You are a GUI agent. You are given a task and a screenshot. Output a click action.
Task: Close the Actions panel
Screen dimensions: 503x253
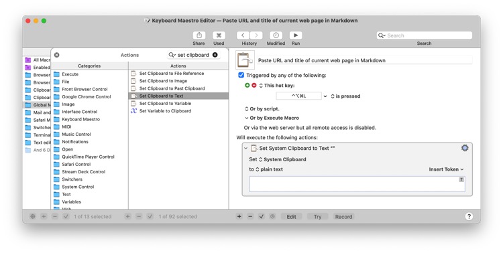point(57,55)
